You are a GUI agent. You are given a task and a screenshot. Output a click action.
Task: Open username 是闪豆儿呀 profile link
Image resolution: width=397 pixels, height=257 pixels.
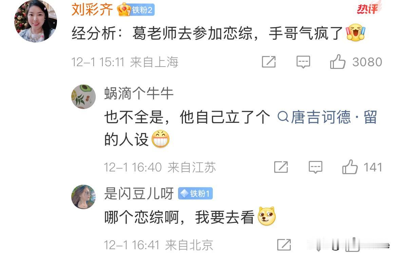(x=139, y=194)
